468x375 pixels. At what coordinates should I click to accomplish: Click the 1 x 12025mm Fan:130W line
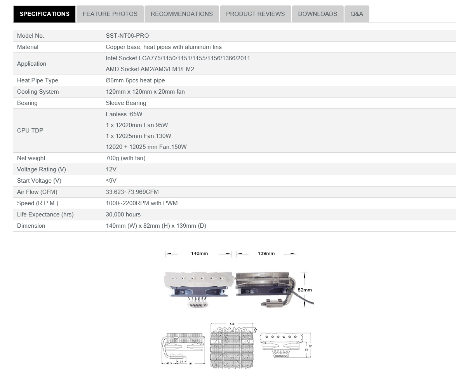click(x=138, y=136)
